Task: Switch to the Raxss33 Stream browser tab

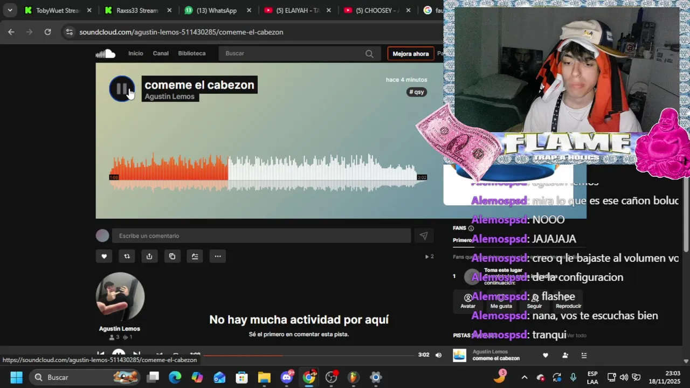Action: (137, 10)
